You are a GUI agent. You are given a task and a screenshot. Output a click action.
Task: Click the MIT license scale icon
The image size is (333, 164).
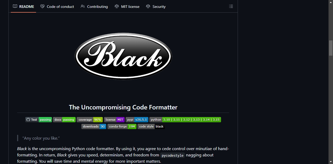117,7
